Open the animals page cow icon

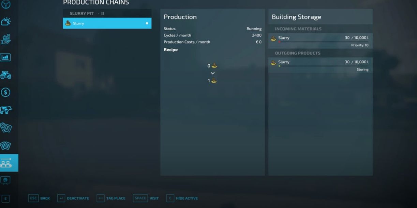tap(6, 110)
